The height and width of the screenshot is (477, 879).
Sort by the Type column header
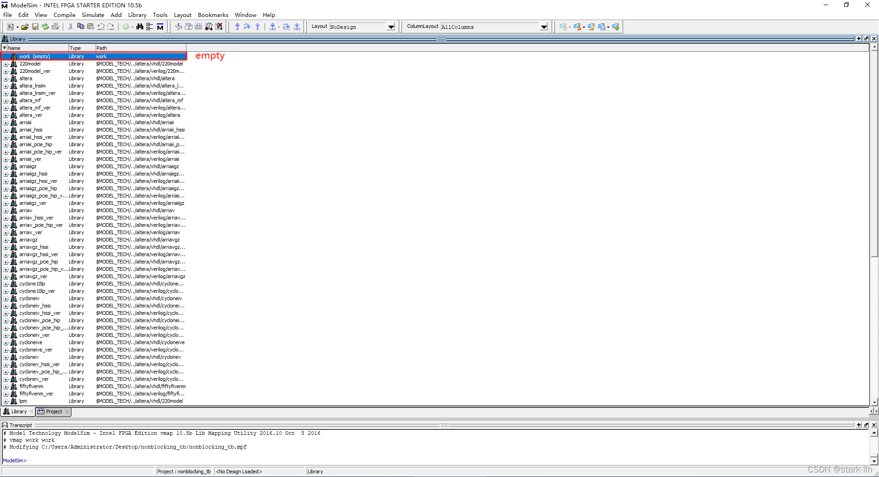[x=82, y=48]
